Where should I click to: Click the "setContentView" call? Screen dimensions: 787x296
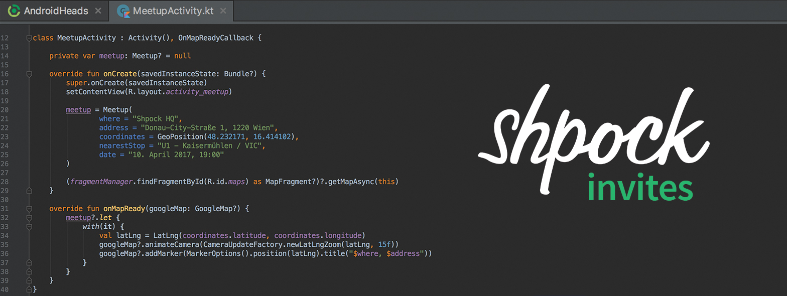[95, 92]
